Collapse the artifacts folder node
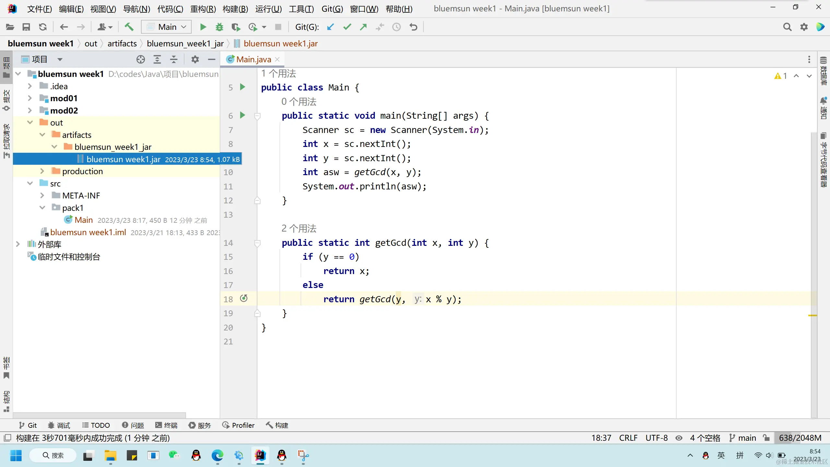830x467 pixels. [42, 135]
